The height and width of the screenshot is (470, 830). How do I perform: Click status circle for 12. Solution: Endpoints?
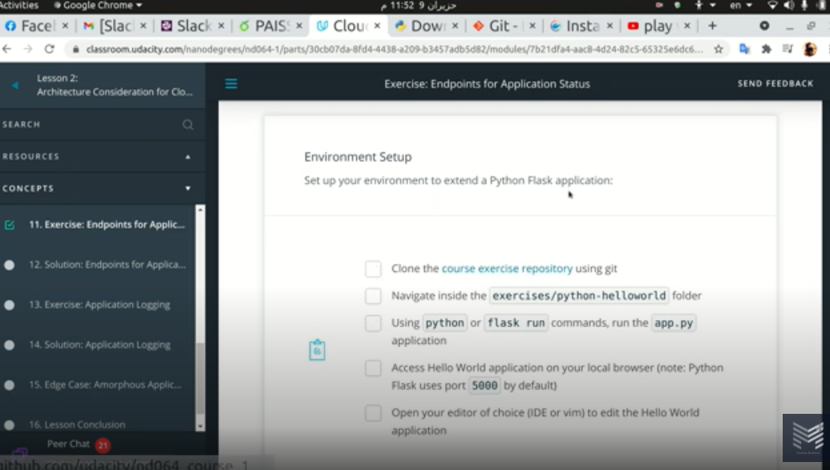[9, 265]
